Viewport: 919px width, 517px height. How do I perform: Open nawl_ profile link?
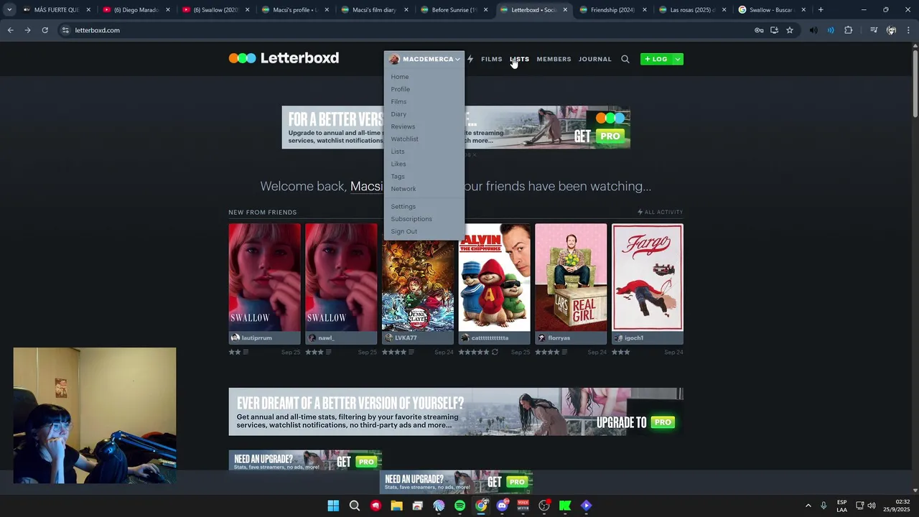[321, 337]
